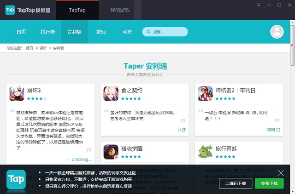Click the 猎魂觉醒 star rating
295x194 pixels.
click(131, 157)
